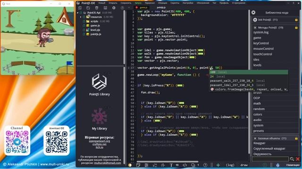Click the code brackets icon in bottom toolbar
Image resolution: width=302 pixels, height=169 pixels.
[x=185, y=165]
